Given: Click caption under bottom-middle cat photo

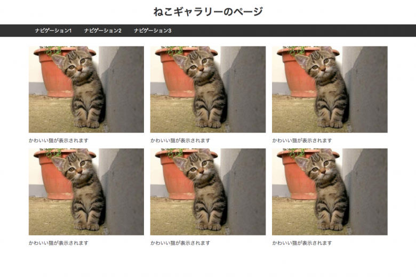Looking at the screenshot, I should tap(180, 243).
